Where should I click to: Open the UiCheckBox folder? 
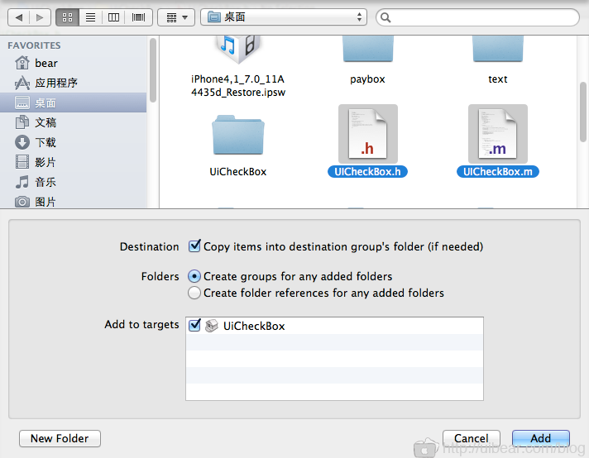click(238, 136)
